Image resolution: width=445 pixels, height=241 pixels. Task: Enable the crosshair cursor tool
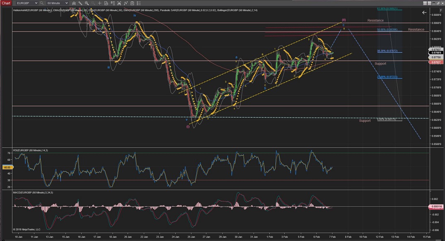coord(99,3)
